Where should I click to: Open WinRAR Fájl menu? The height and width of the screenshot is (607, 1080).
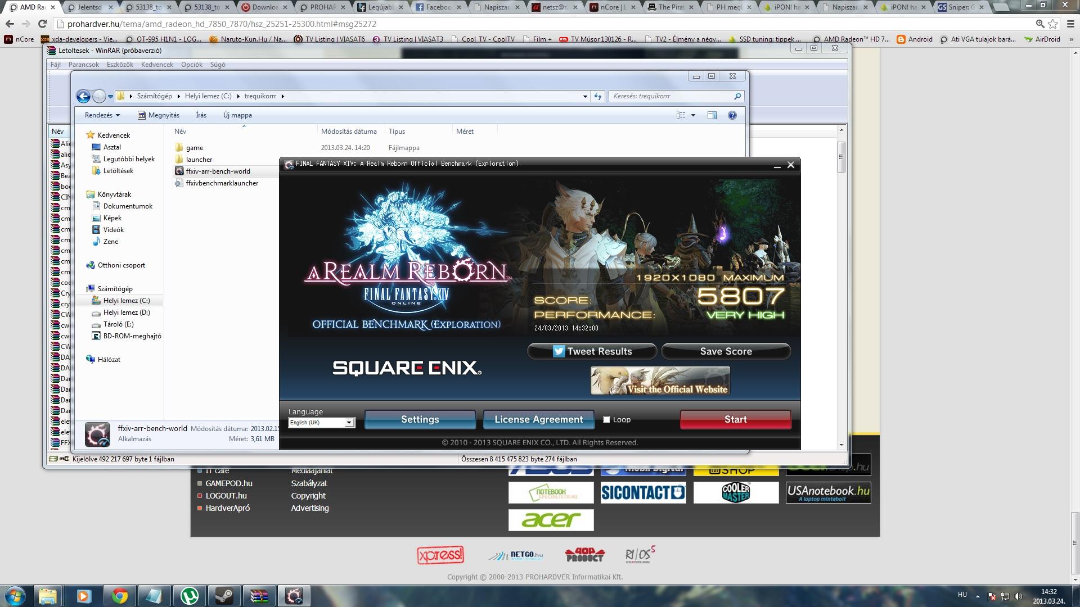click(56, 65)
